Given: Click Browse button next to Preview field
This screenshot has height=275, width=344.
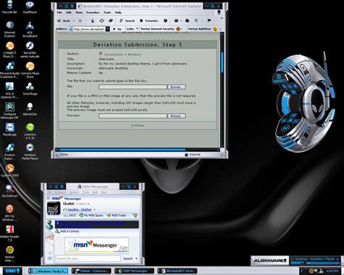Looking at the screenshot, I should (x=176, y=116).
